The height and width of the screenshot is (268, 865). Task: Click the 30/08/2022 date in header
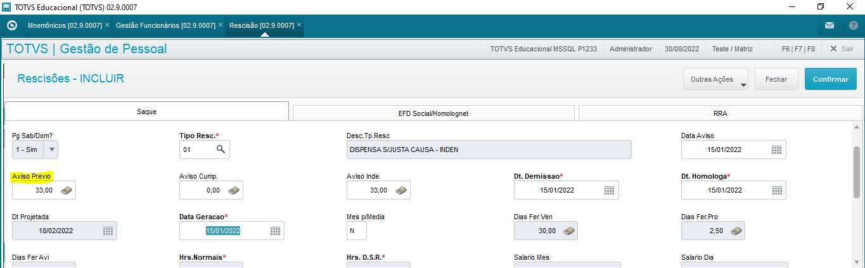pos(682,49)
